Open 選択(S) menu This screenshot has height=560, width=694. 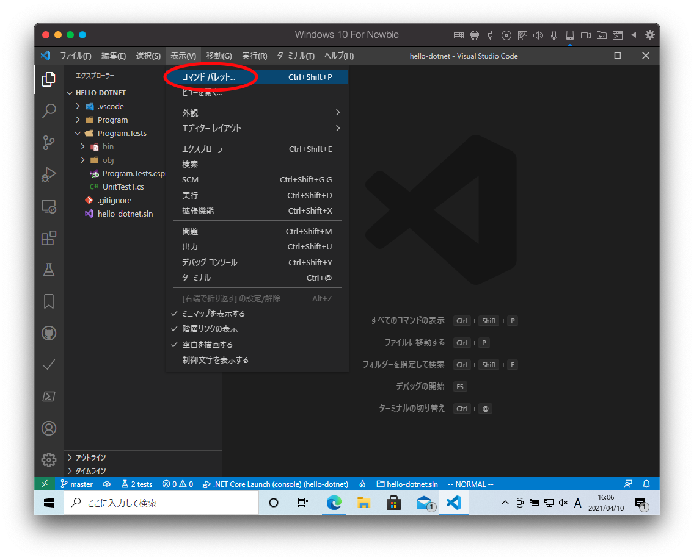point(148,56)
